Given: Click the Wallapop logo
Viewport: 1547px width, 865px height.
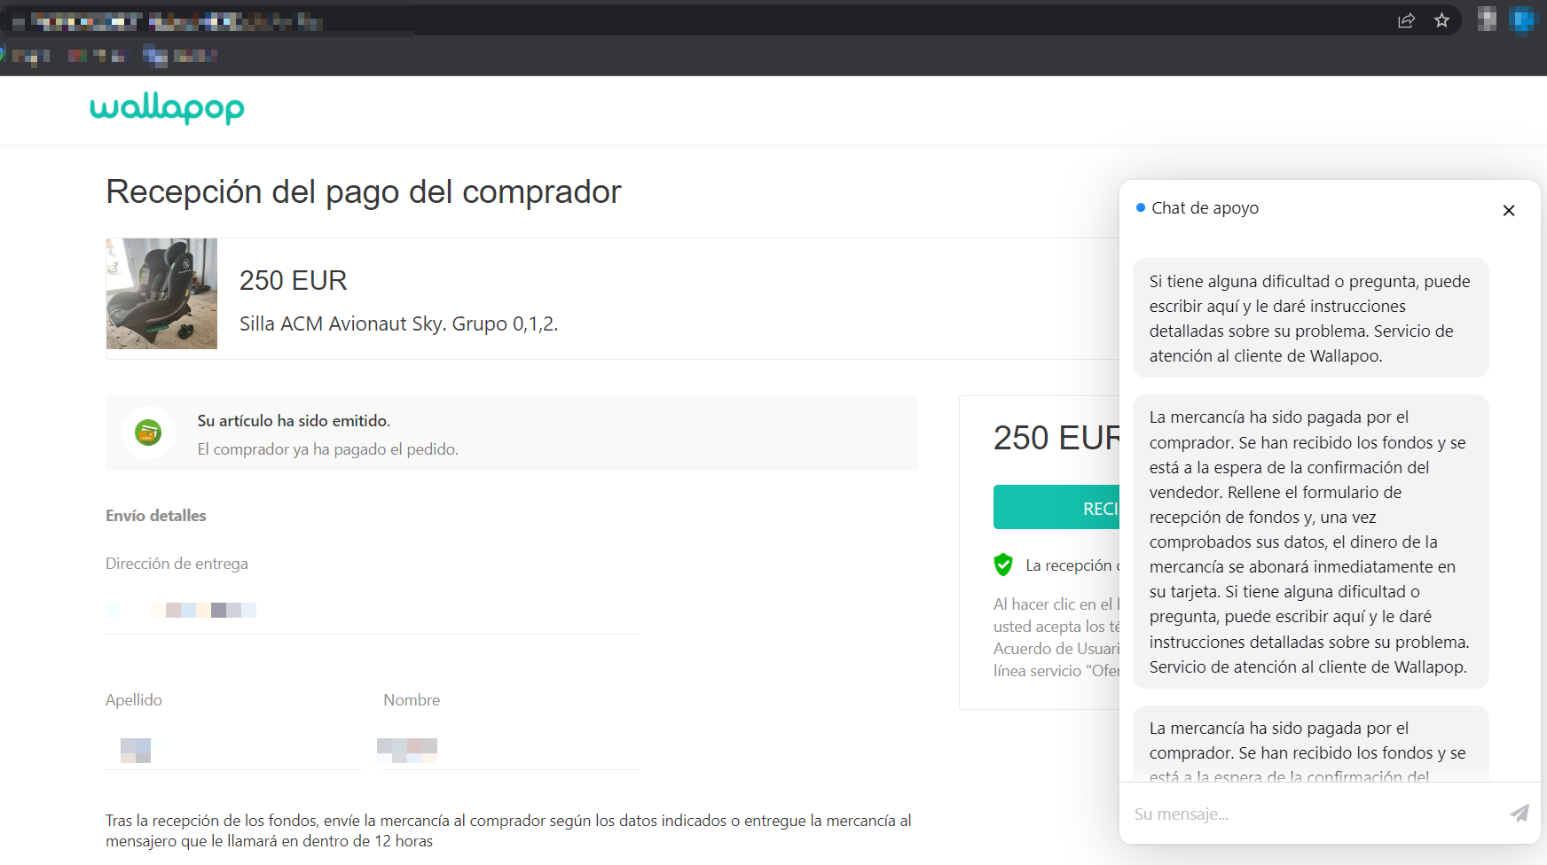Looking at the screenshot, I should [x=166, y=109].
